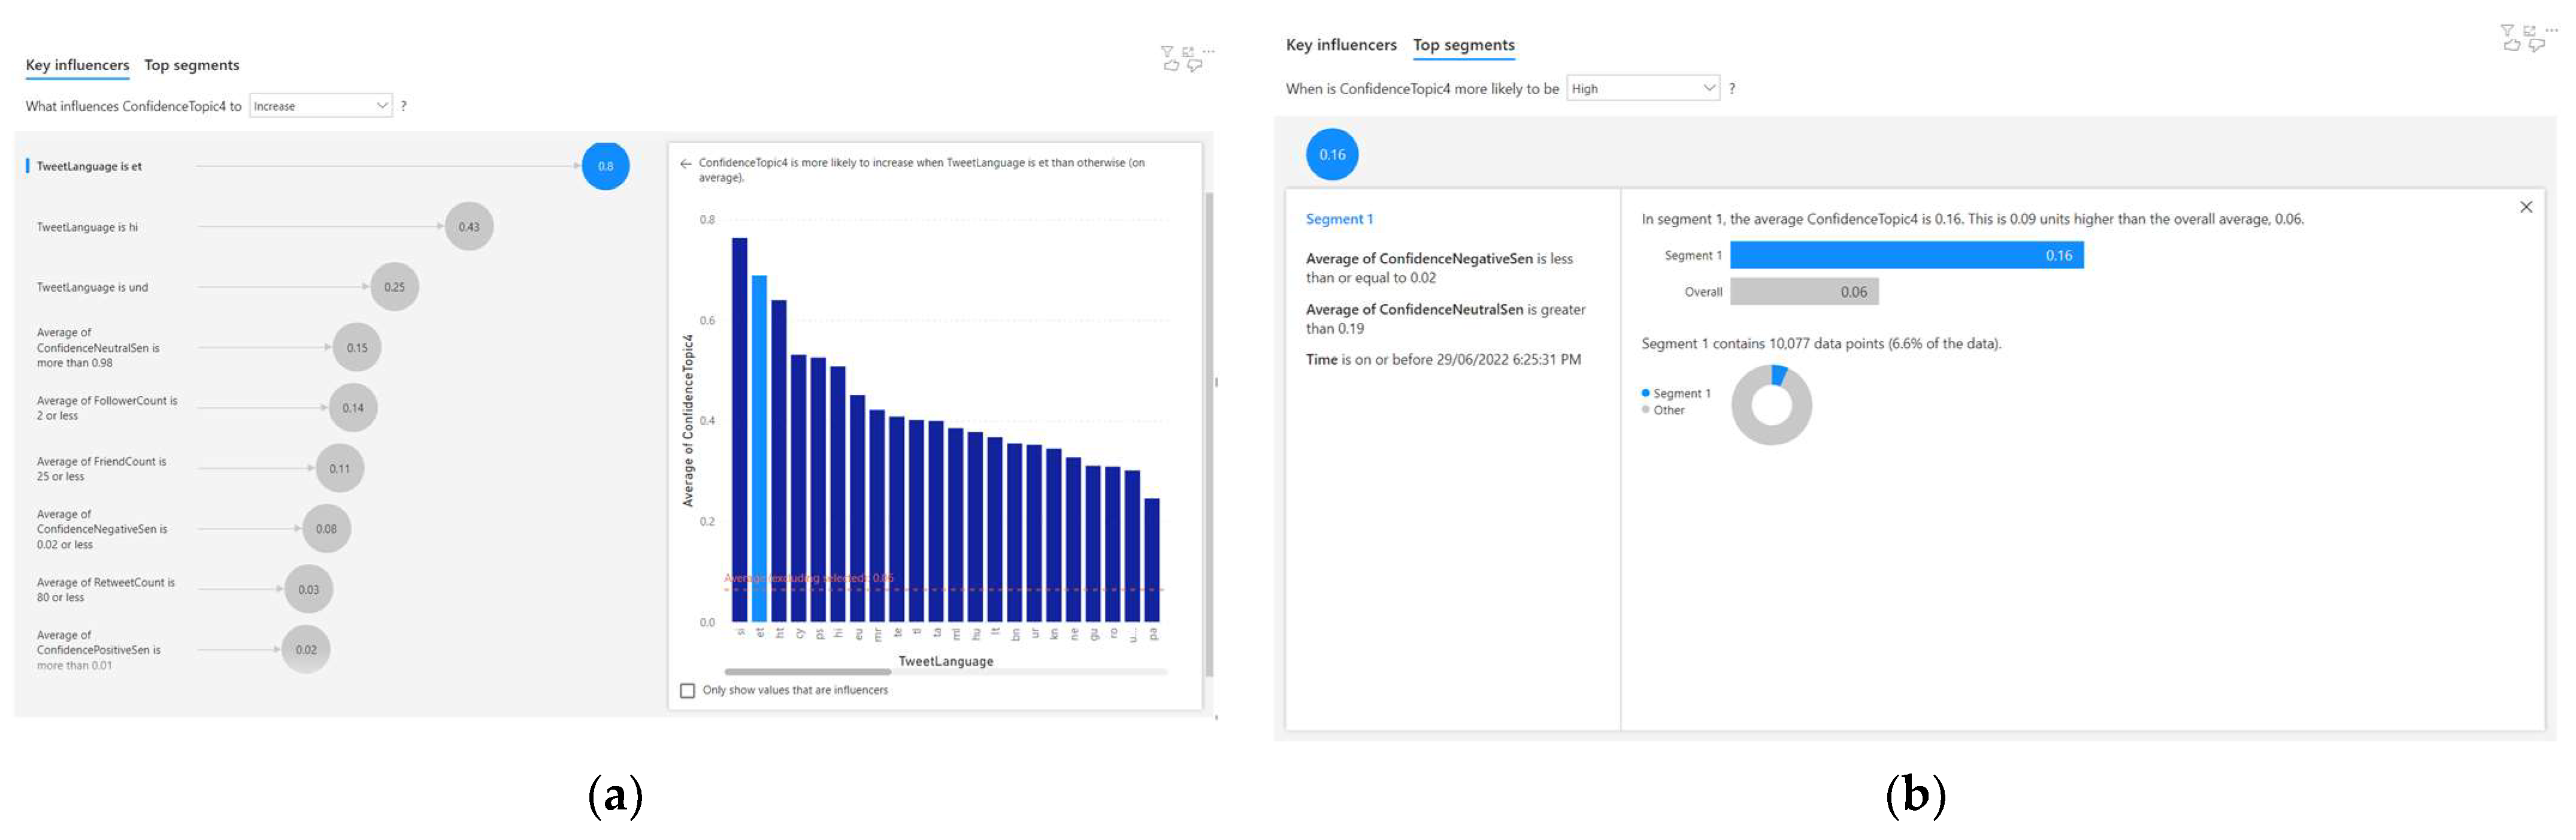Screen dimensions: 2576x840
Task: Click horizontal scrollbar below TweetLanguage chart
Action: [x=807, y=672]
